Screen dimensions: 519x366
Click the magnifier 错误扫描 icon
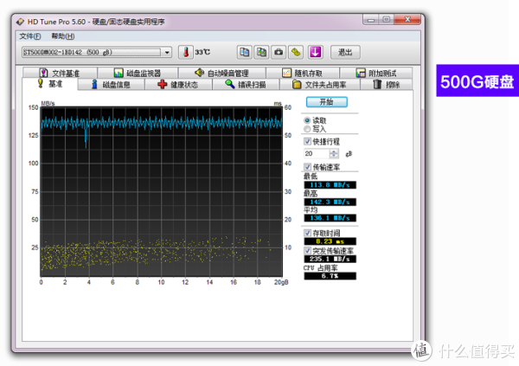pos(230,84)
